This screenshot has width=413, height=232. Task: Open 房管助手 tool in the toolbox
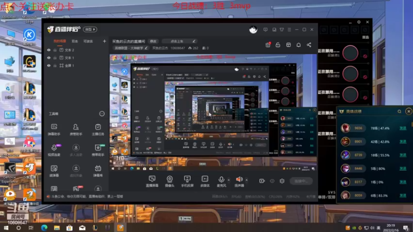(x=76, y=130)
